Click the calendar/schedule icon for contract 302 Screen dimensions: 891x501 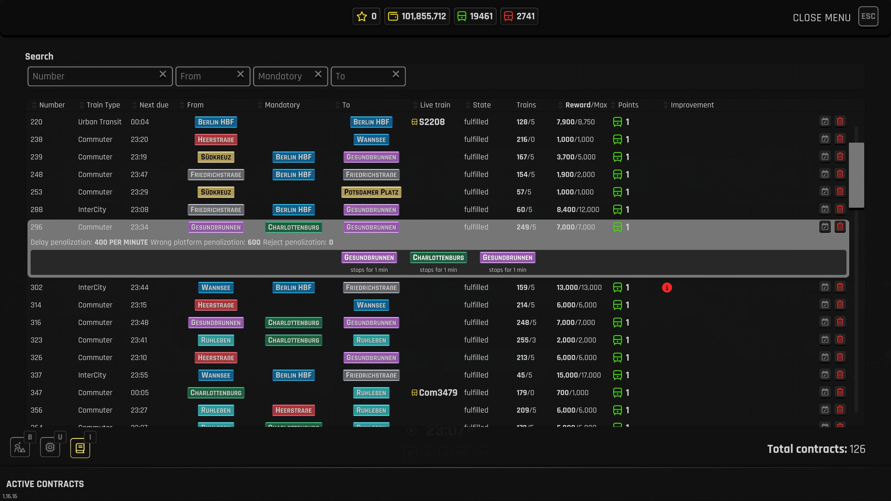coord(825,288)
